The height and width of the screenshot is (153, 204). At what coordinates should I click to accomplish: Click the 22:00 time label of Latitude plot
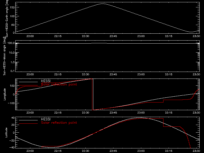click(30, 151)
